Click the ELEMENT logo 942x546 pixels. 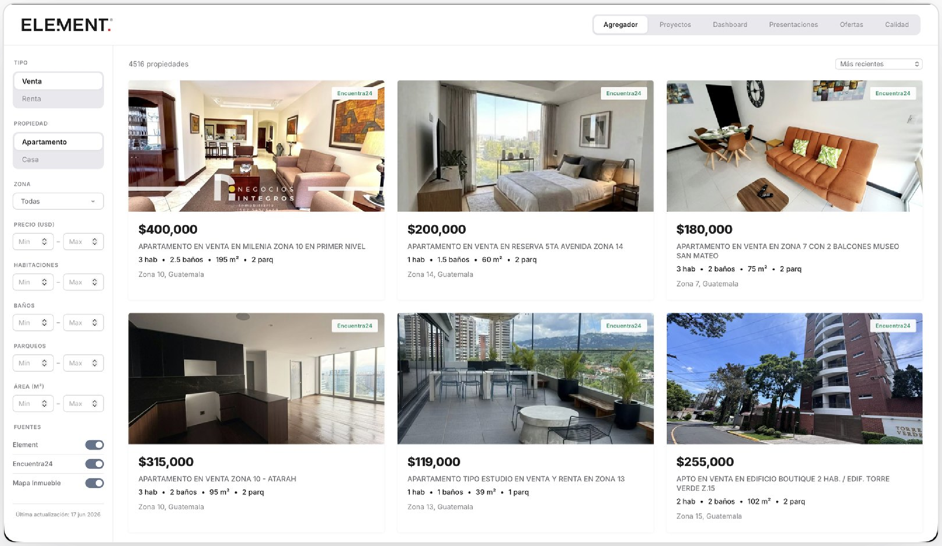click(x=67, y=25)
